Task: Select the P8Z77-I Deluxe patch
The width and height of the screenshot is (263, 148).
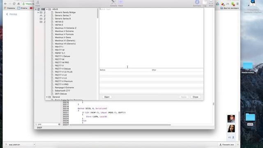Action: point(62,56)
